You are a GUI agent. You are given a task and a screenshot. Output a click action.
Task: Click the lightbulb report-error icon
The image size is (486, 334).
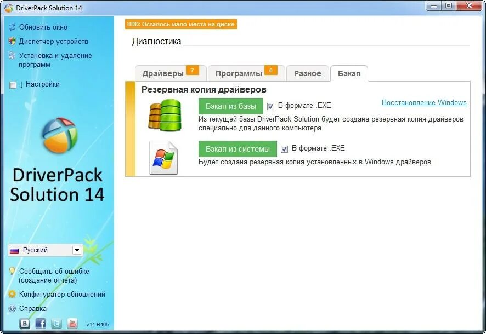pyautogui.click(x=12, y=271)
